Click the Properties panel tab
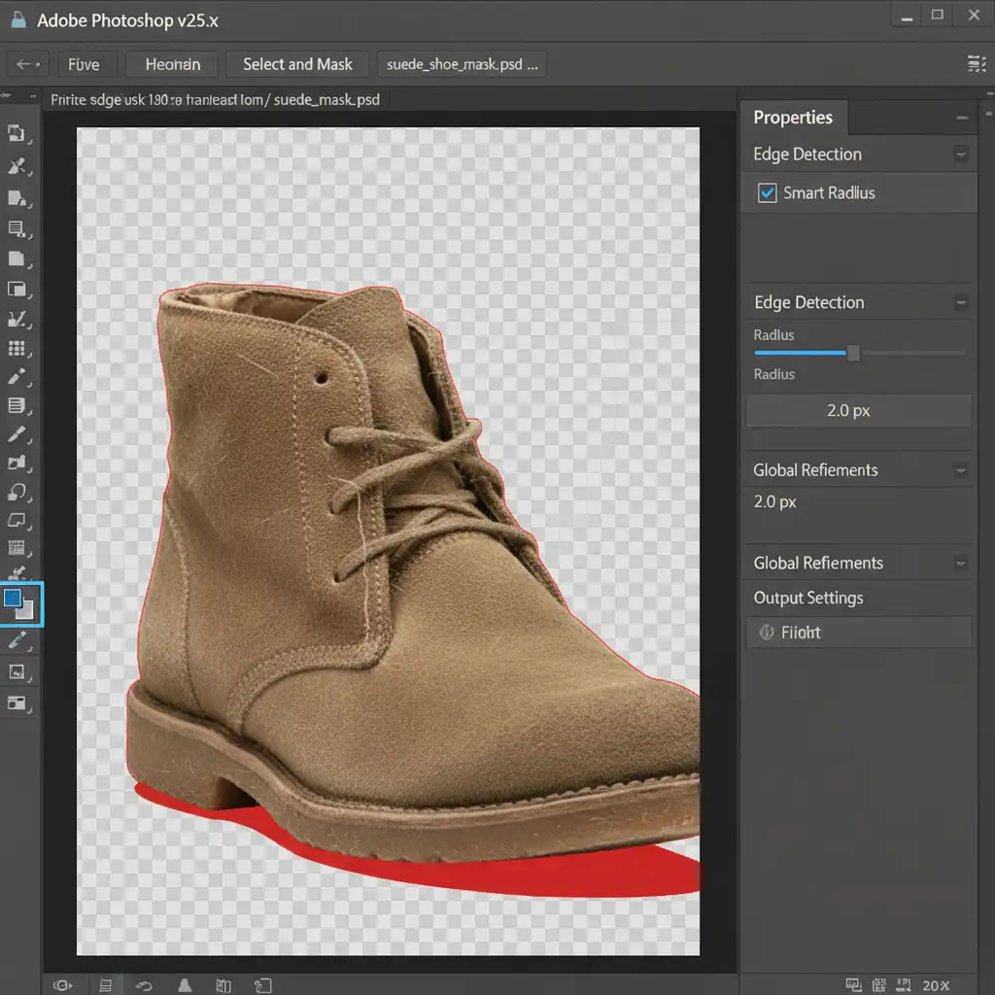995x995 pixels. (793, 118)
